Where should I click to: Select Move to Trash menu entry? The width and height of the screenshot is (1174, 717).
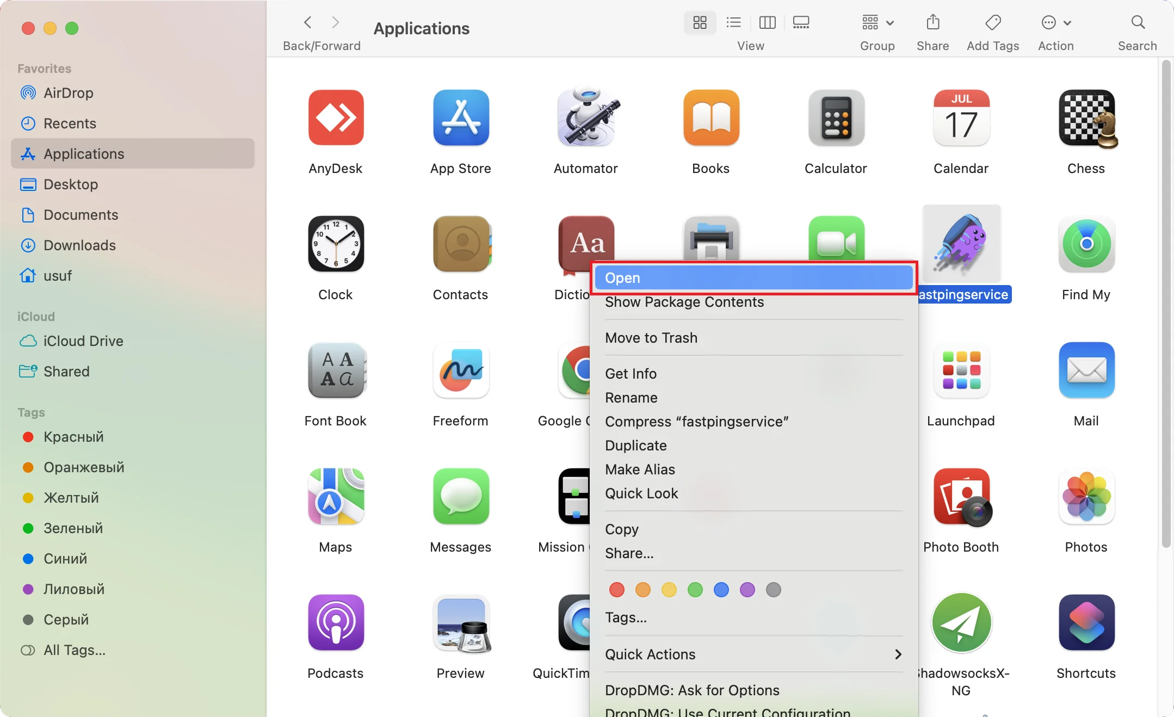coord(651,338)
